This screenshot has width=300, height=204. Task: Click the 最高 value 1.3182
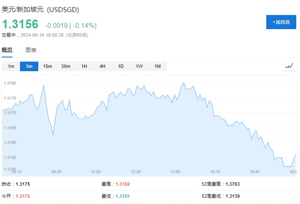(x=124, y=184)
